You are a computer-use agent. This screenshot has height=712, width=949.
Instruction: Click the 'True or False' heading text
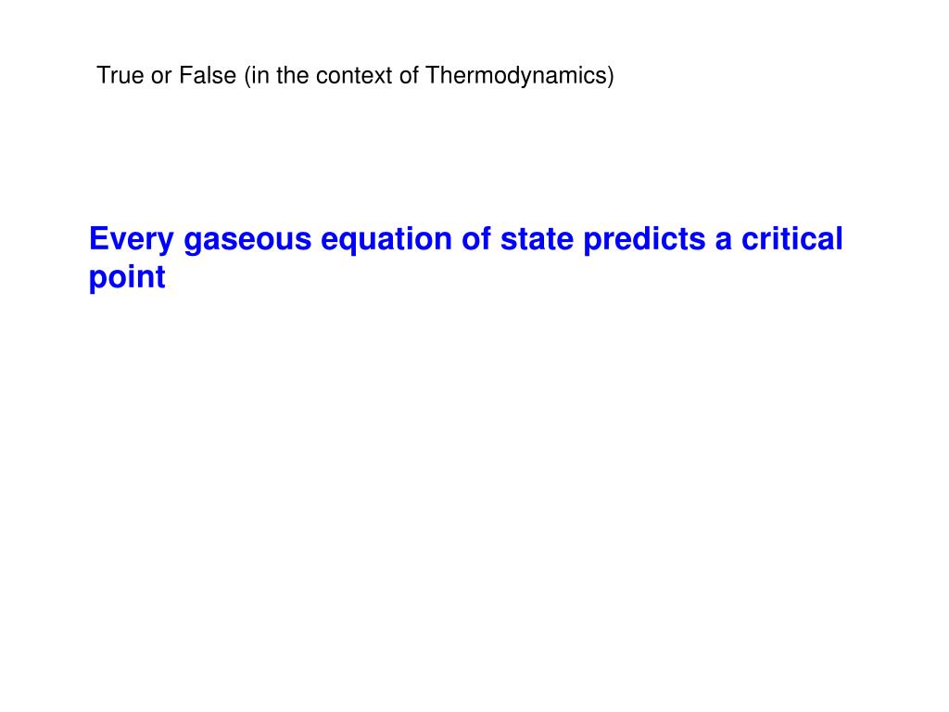pos(167,76)
